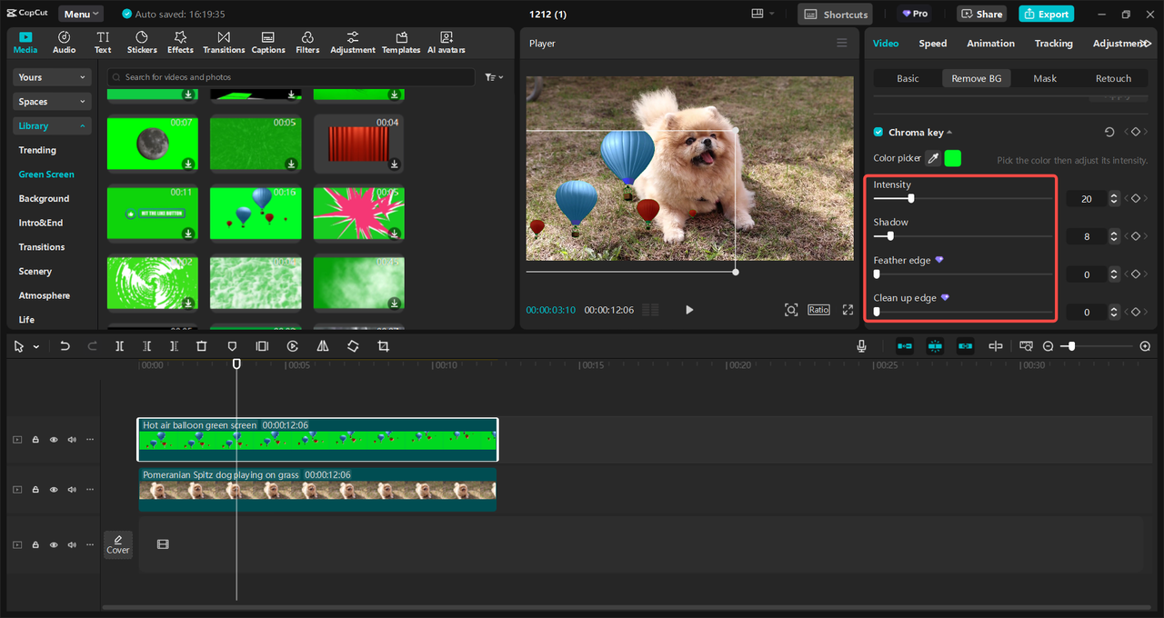This screenshot has width=1164, height=618.
Task: Click the Share button
Action: pos(982,14)
